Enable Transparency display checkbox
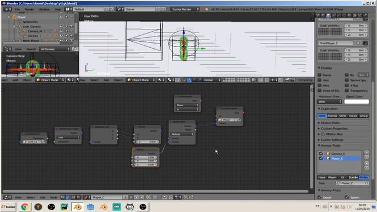Image resolution: width=377 pixels, height=212 pixels. coord(347,90)
